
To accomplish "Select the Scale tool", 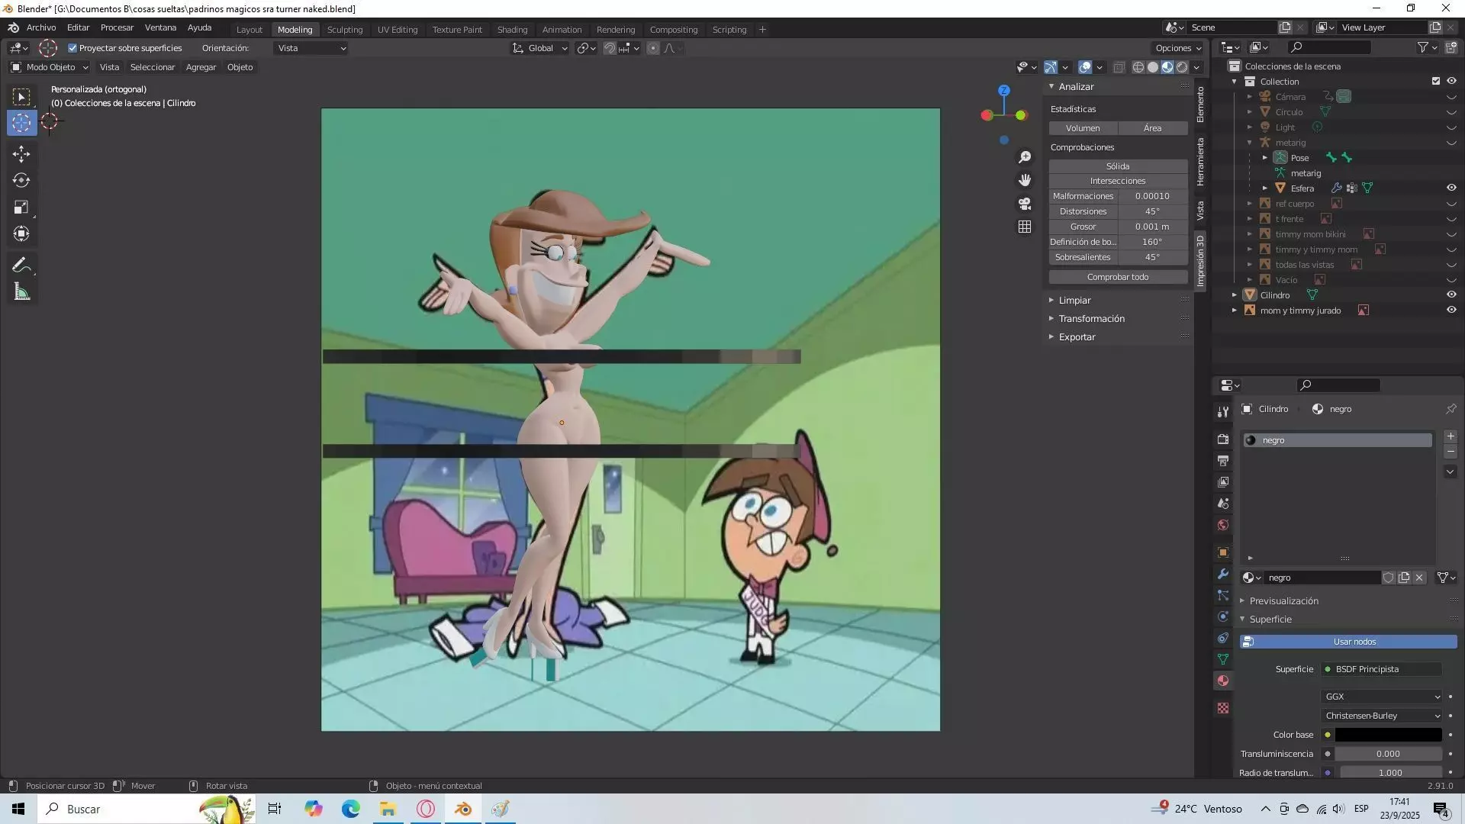I will click(x=21, y=208).
